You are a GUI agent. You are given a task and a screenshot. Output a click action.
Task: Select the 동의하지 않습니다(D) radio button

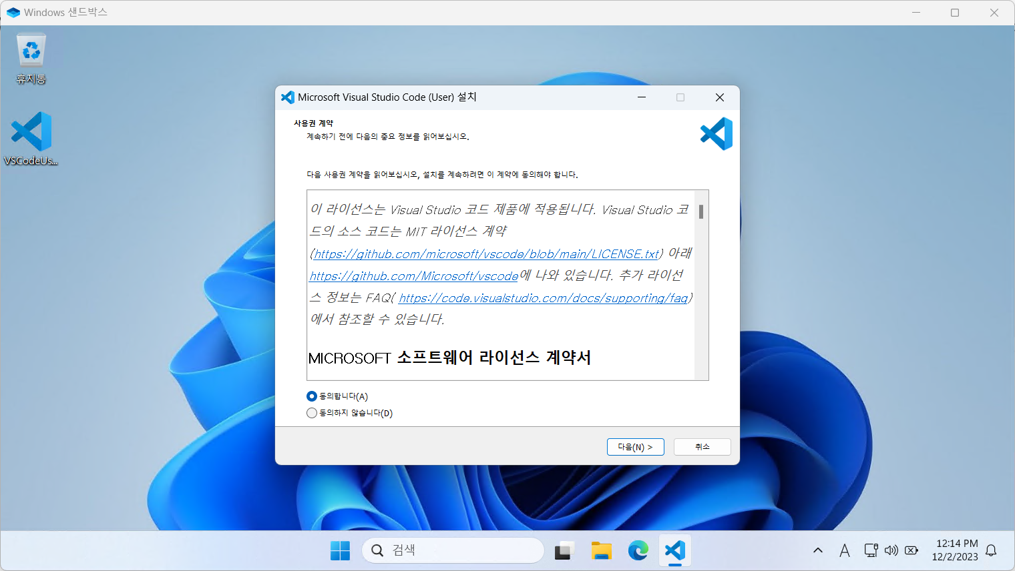(x=349, y=413)
